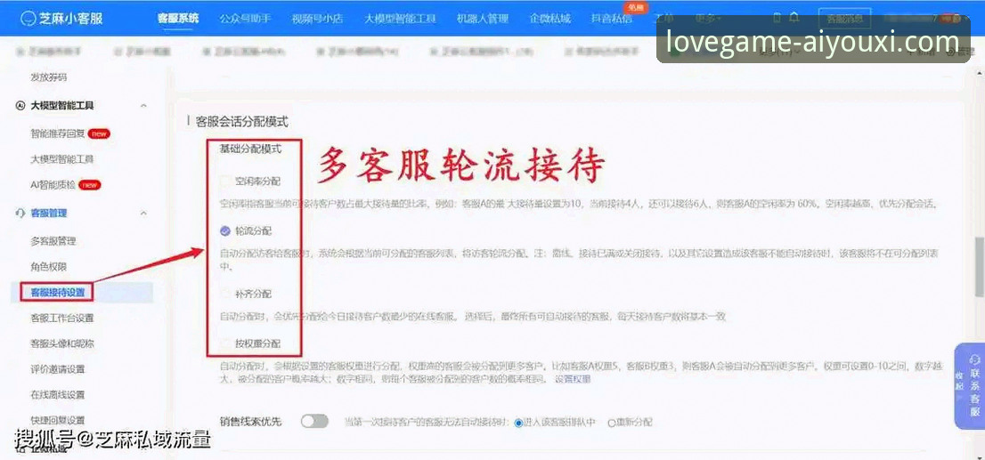Select the 补齐分配 radio option
The width and height of the screenshot is (985, 460).
(x=225, y=293)
